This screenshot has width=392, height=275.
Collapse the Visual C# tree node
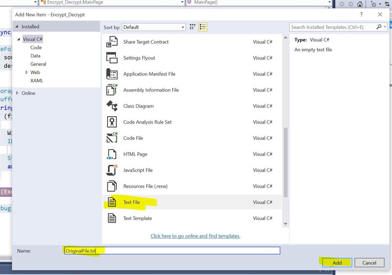point(18,39)
